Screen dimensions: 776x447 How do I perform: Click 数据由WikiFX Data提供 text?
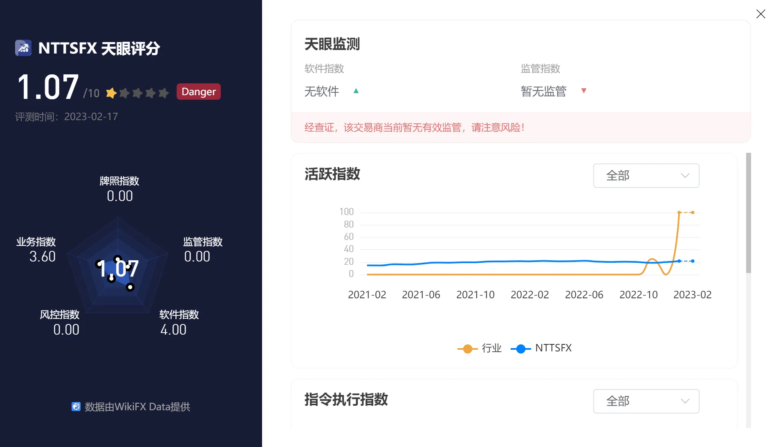[137, 407]
